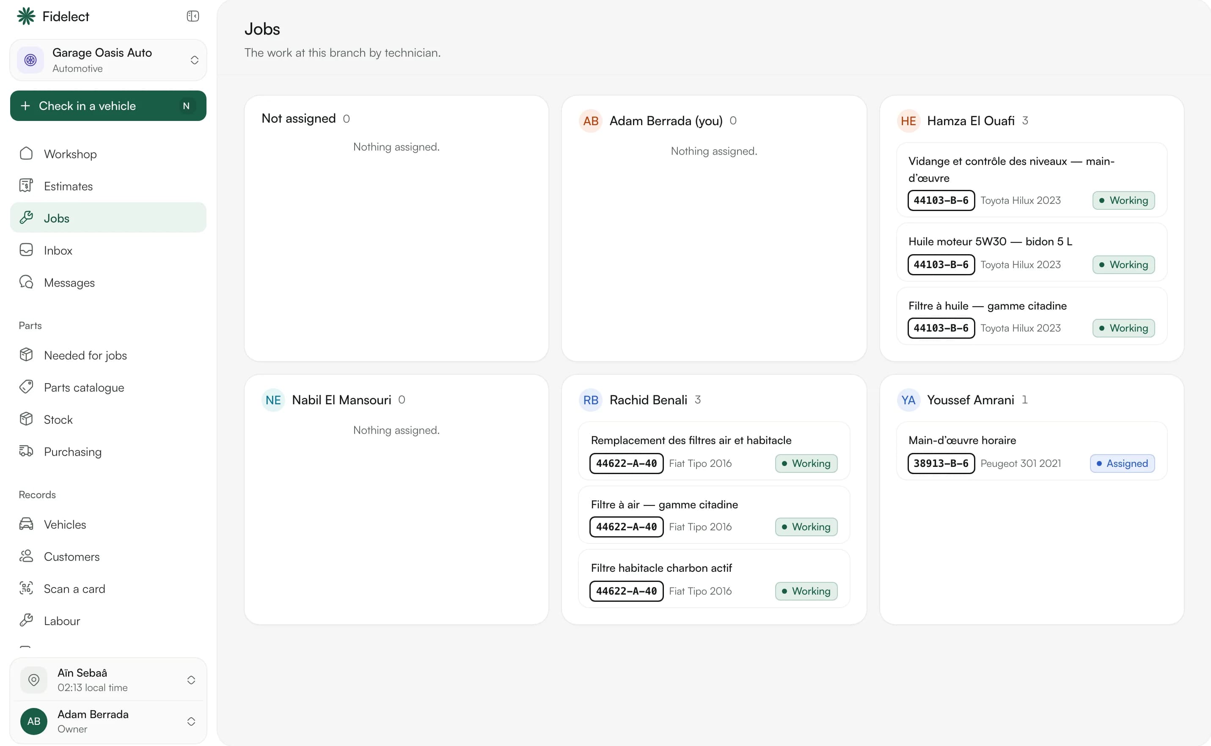Click the Scan a card icon
Image resolution: width=1211 pixels, height=746 pixels.
[x=26, y=588]
